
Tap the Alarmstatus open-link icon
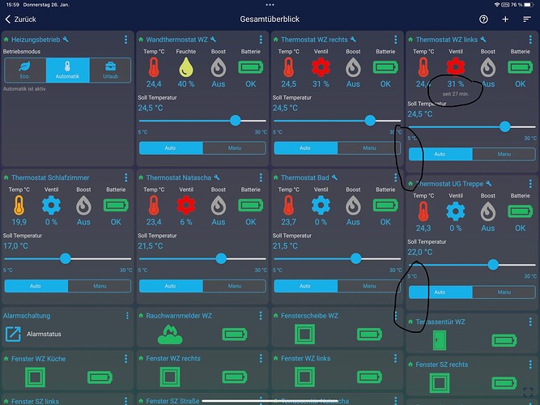[x=13, y=334]
